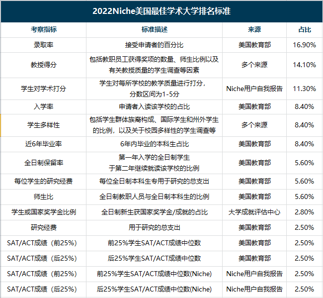
Task: Click the '学生或国家奖学金比例' indicator cell
Action: [x=43, y=212]
